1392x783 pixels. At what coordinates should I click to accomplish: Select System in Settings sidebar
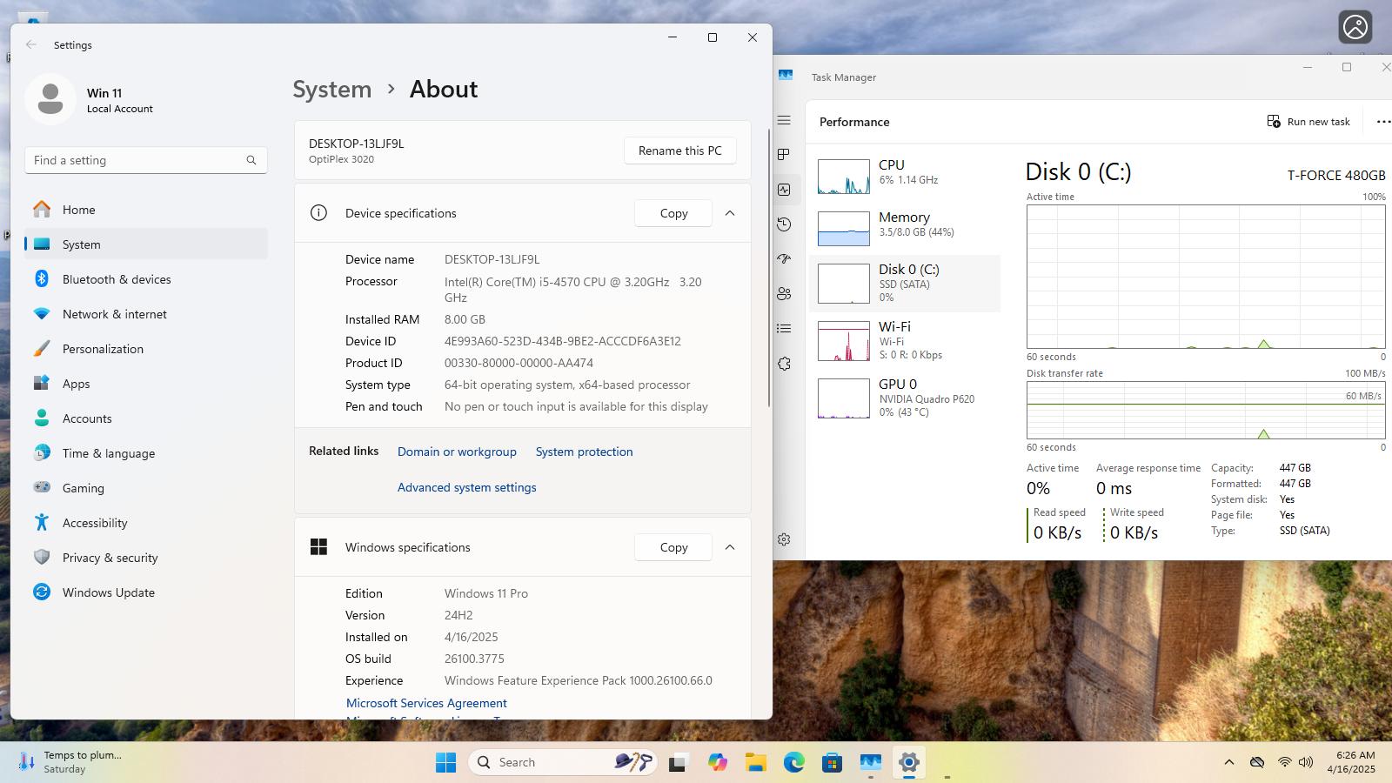(145, 244)
